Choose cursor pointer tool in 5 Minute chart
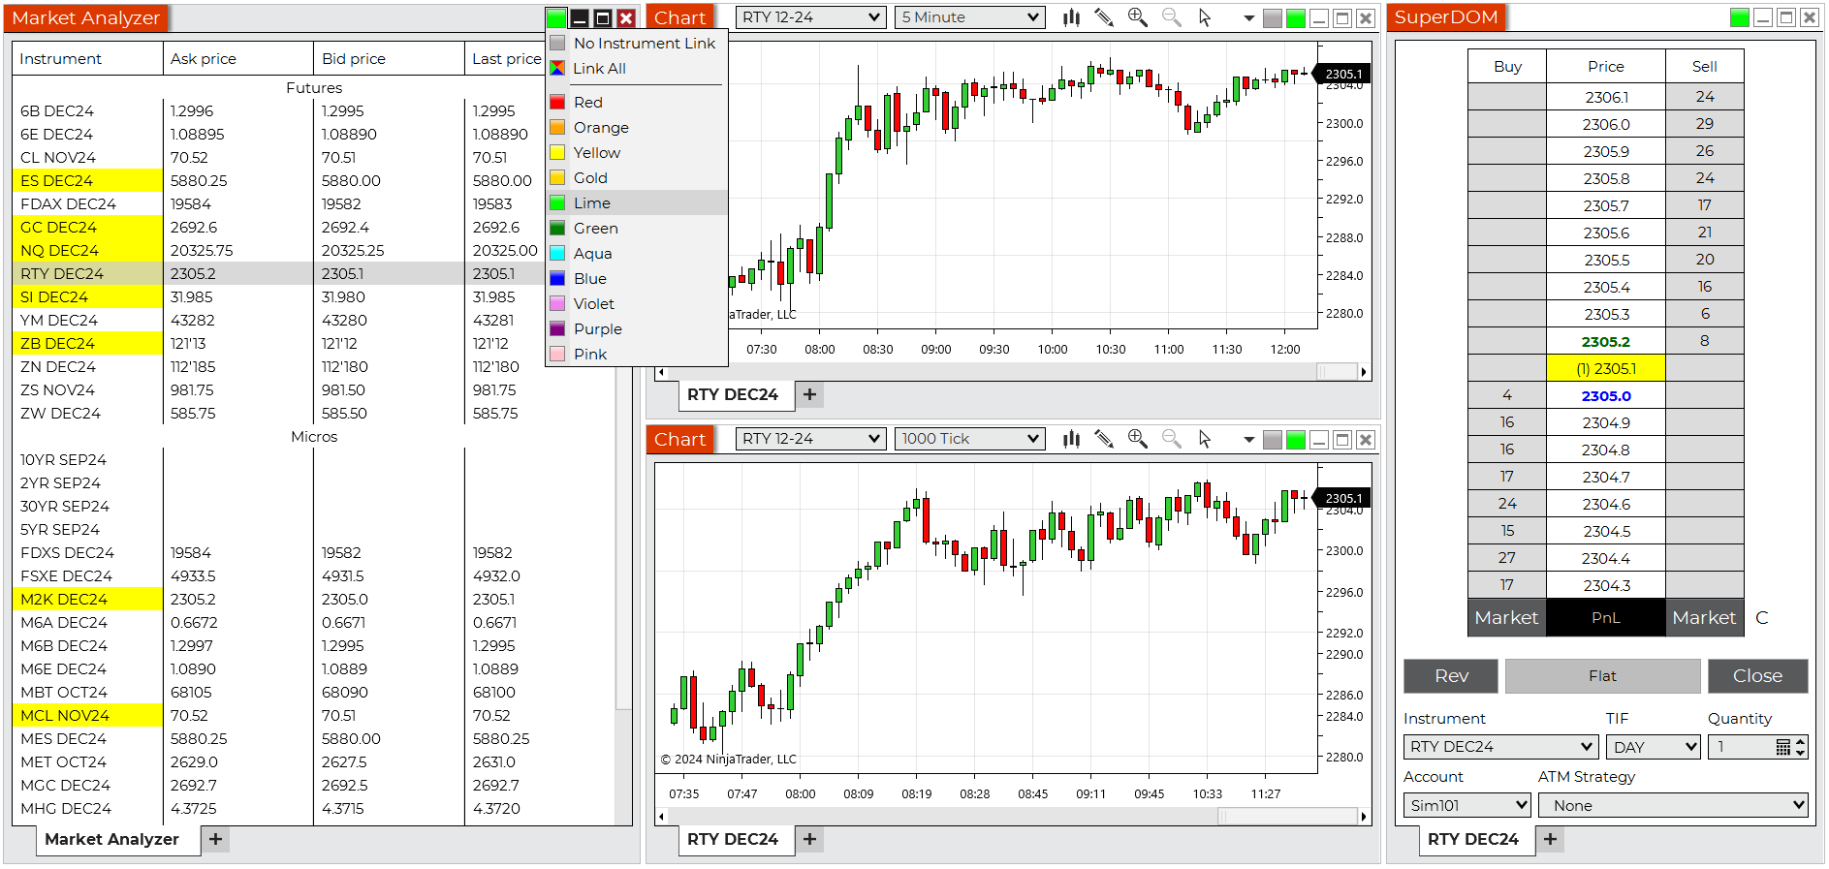Screen dimensions: 1829x869 [x=1205, y=17]
